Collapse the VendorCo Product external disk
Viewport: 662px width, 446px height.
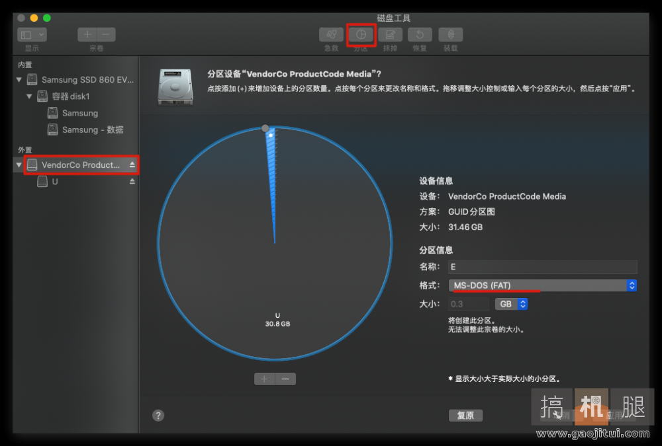19,165
